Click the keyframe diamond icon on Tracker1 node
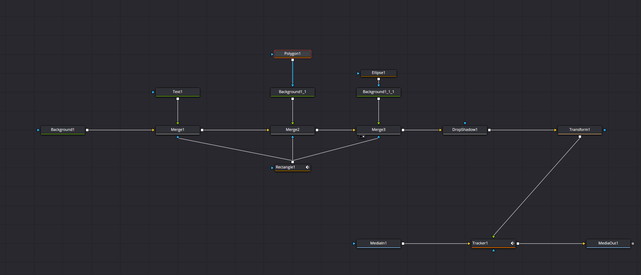The height and width of the screenshot is (275, 641). click(x=512, y=243)
